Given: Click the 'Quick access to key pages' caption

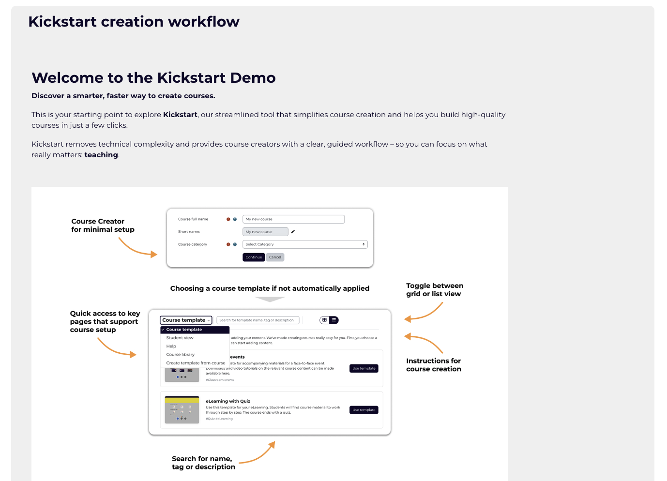Looking at the screenshot, I should pyautogui.click(x=105, y=322).
